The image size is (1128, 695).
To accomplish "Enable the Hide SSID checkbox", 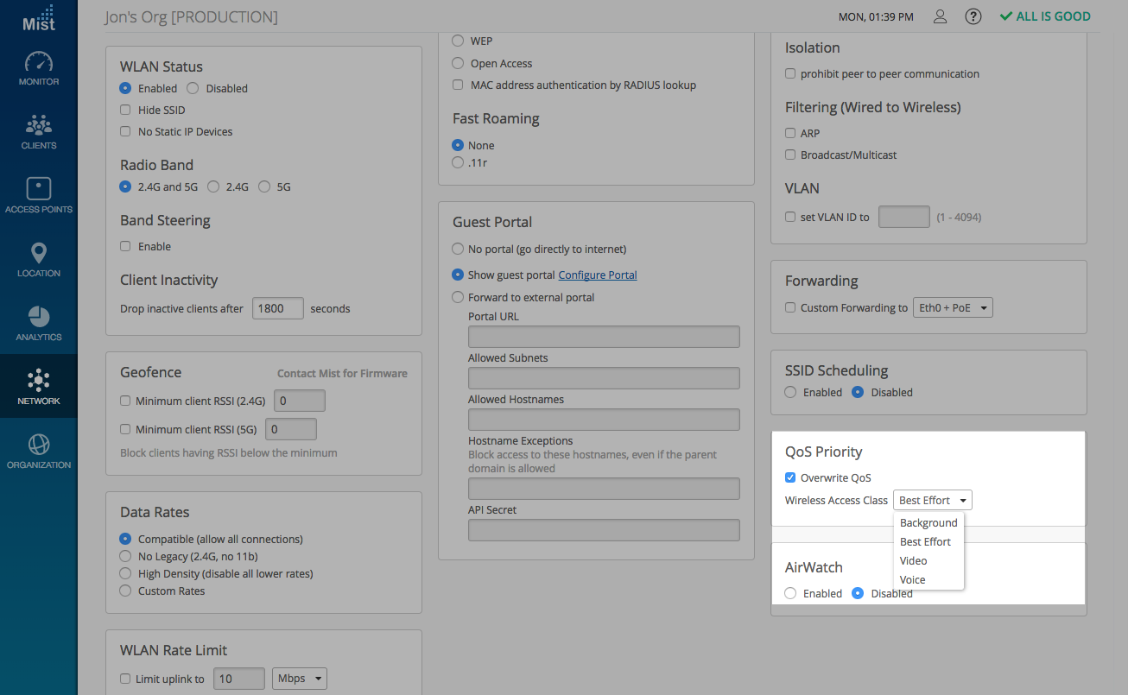I will (x=125, y=110).
